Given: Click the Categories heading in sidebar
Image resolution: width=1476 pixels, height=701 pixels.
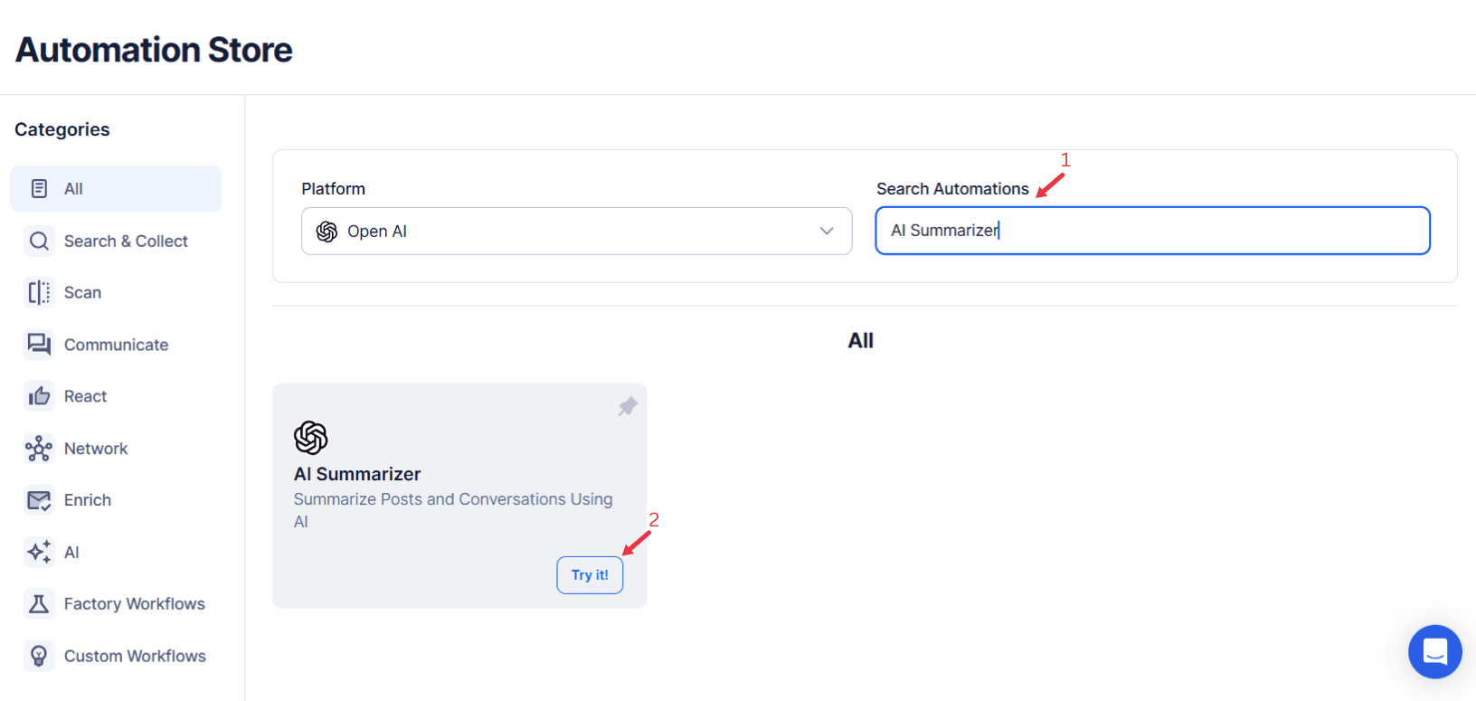Looking at the screenshot, I should pyautogui.click(x=61, y=129).
